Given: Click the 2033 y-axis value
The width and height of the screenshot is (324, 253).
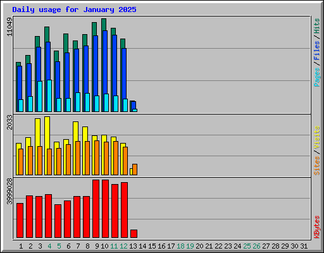Looking at the screenshot, I should point(9,122).
